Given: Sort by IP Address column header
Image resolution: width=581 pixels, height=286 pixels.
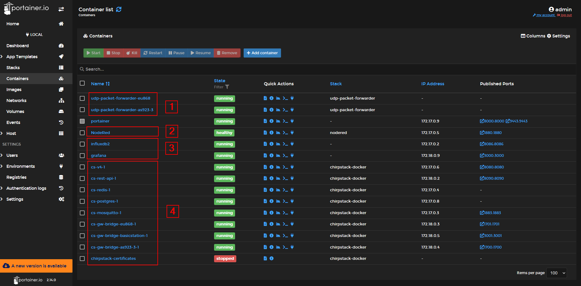Looking at the screenshot, I should click(433, 84).
